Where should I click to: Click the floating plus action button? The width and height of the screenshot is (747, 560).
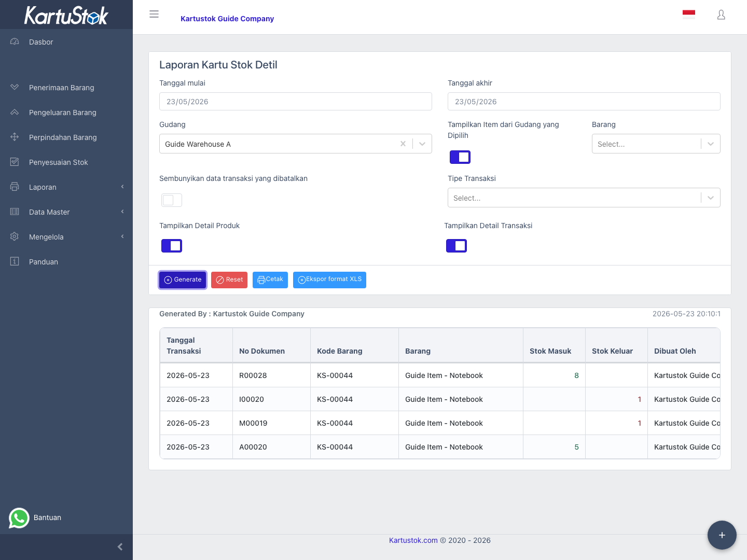tap(722, 535)
